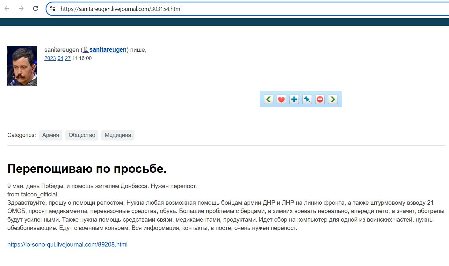Open site information icon in address bar
This screenshot has height=266, width=449.
coord(53,9)
